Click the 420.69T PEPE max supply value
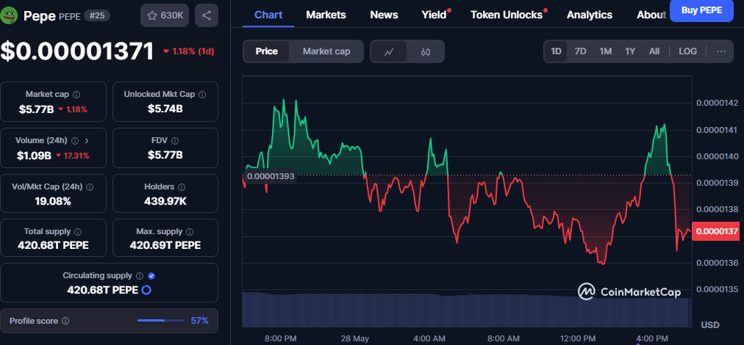This screenshot has height=345, width=744. [165, 245]
